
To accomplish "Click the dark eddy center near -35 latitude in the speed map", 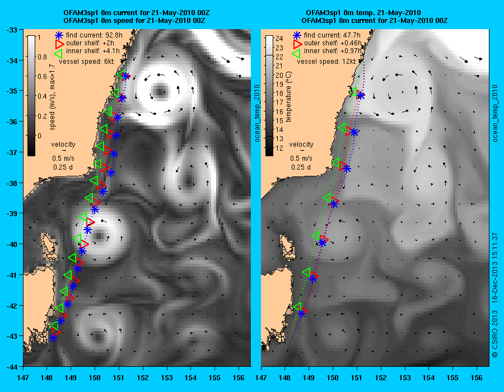I will (160, 92).
